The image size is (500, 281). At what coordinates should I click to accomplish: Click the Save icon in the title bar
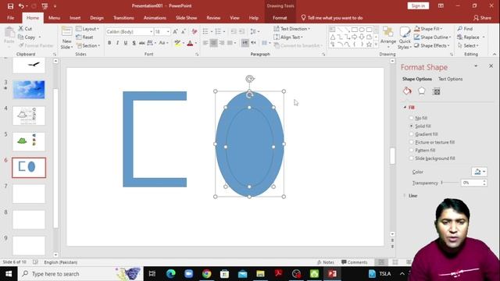click(10, 6)
